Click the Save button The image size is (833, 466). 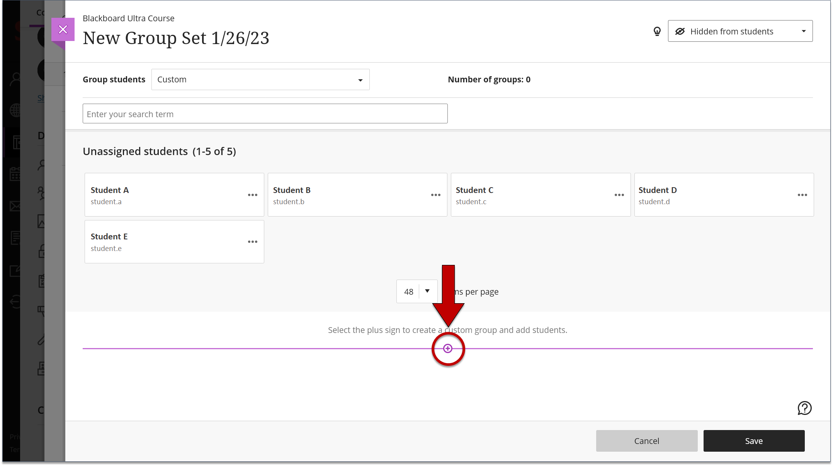tap(753, 440)
